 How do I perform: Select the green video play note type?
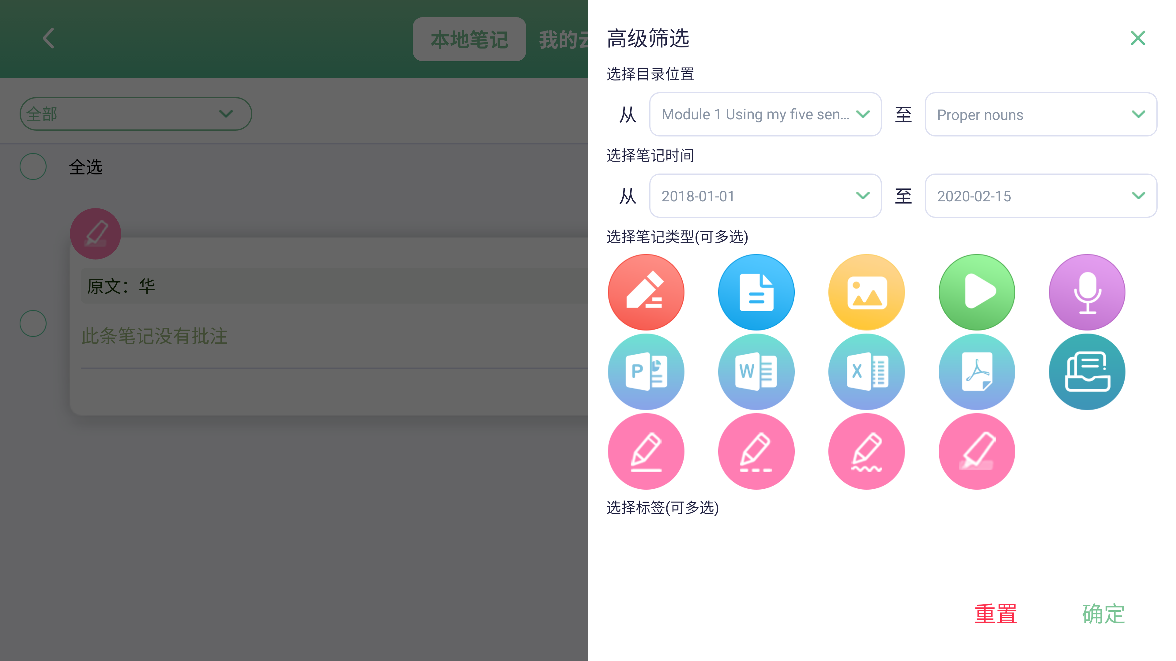pos(977,292)
